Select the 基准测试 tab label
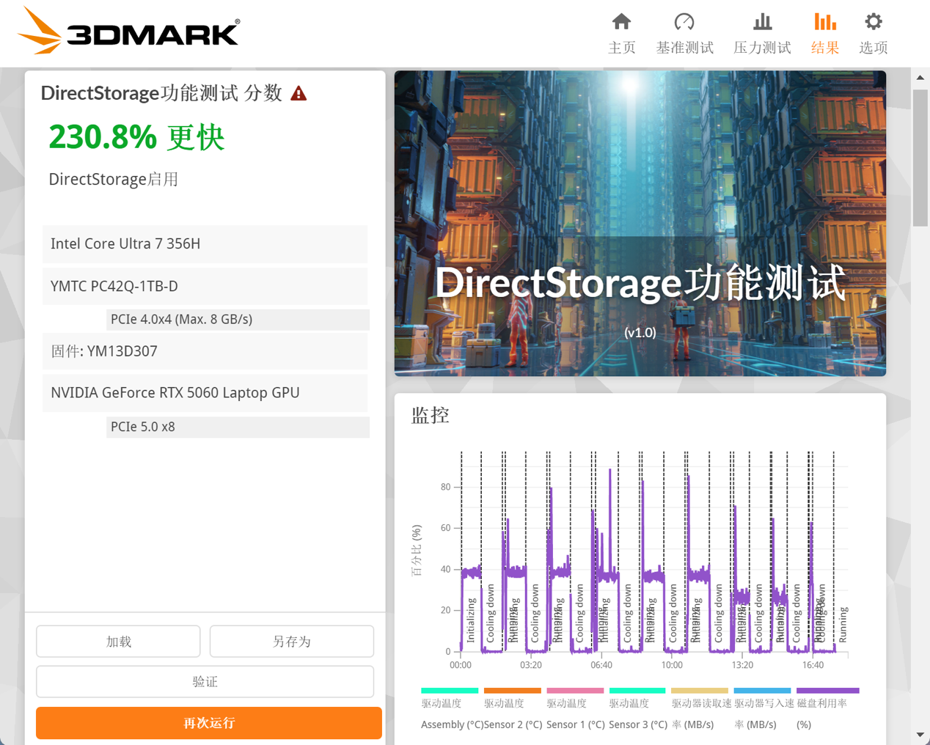Viewport: 930px width, 745px height. (684, 48)
